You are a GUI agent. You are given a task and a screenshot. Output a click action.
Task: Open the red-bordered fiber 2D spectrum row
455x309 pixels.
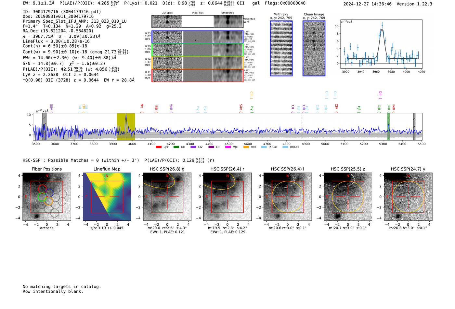197,75
